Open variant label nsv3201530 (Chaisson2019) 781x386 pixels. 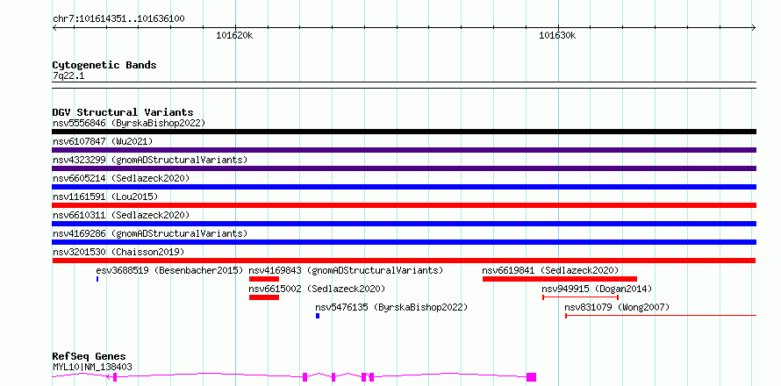click(118, 252)
